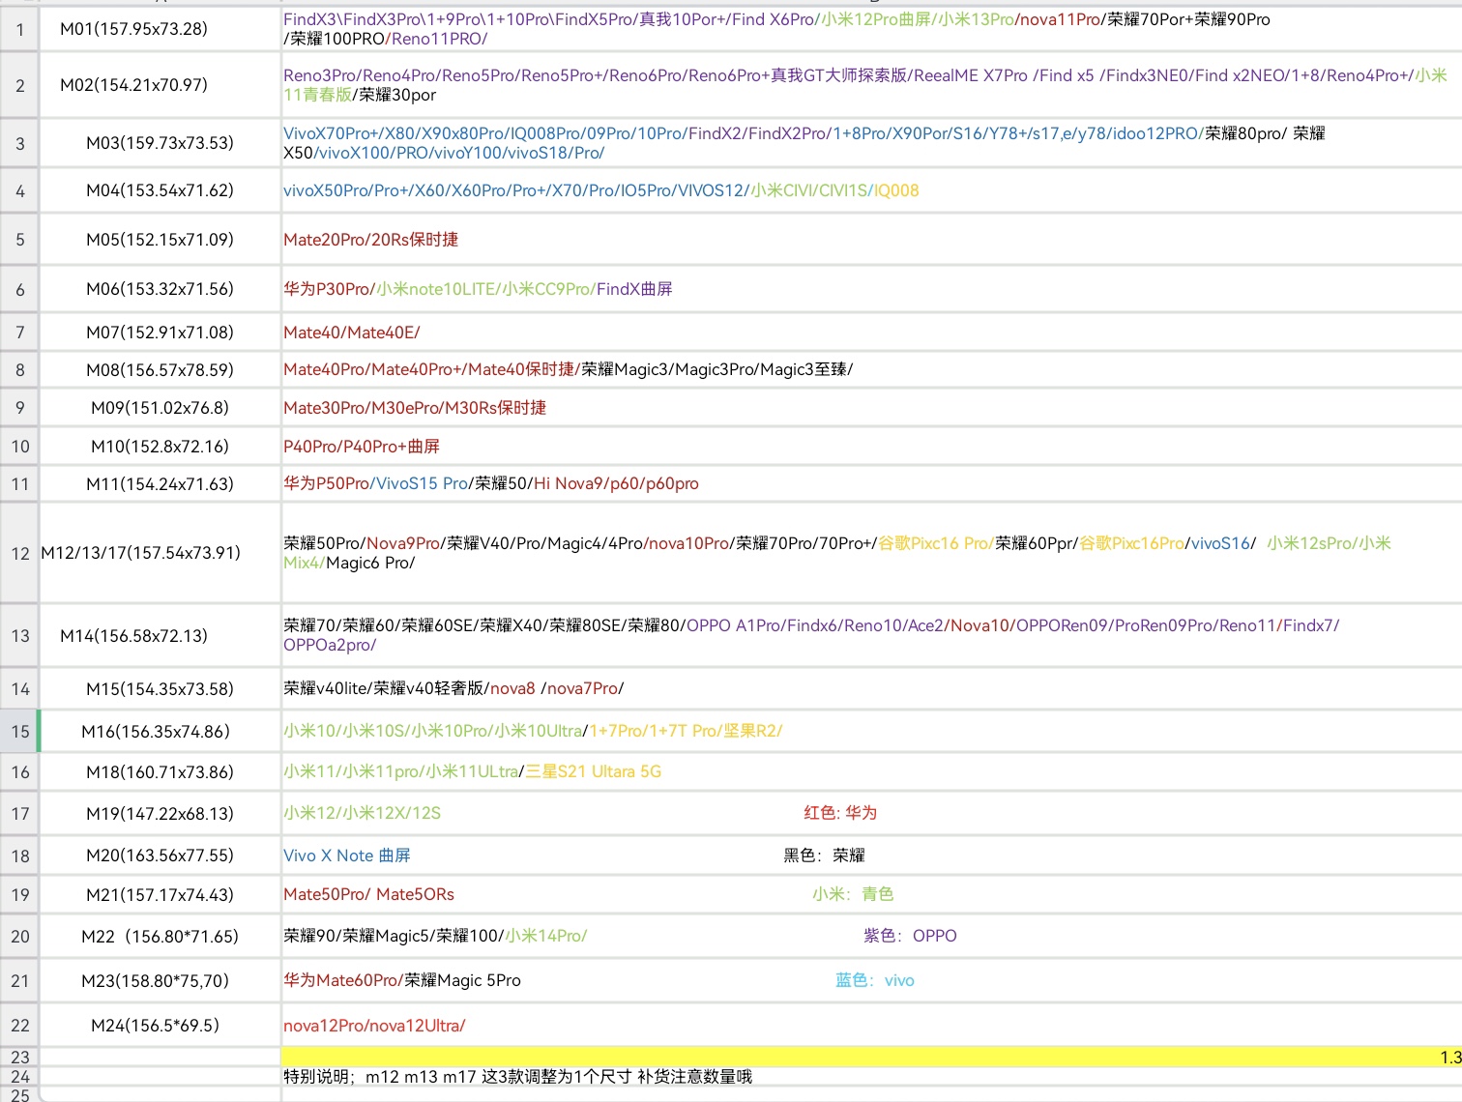Click the 小米12/小米12X/12S text
The width and height of the screenshot is (1462, 1102).
(362, 813)
